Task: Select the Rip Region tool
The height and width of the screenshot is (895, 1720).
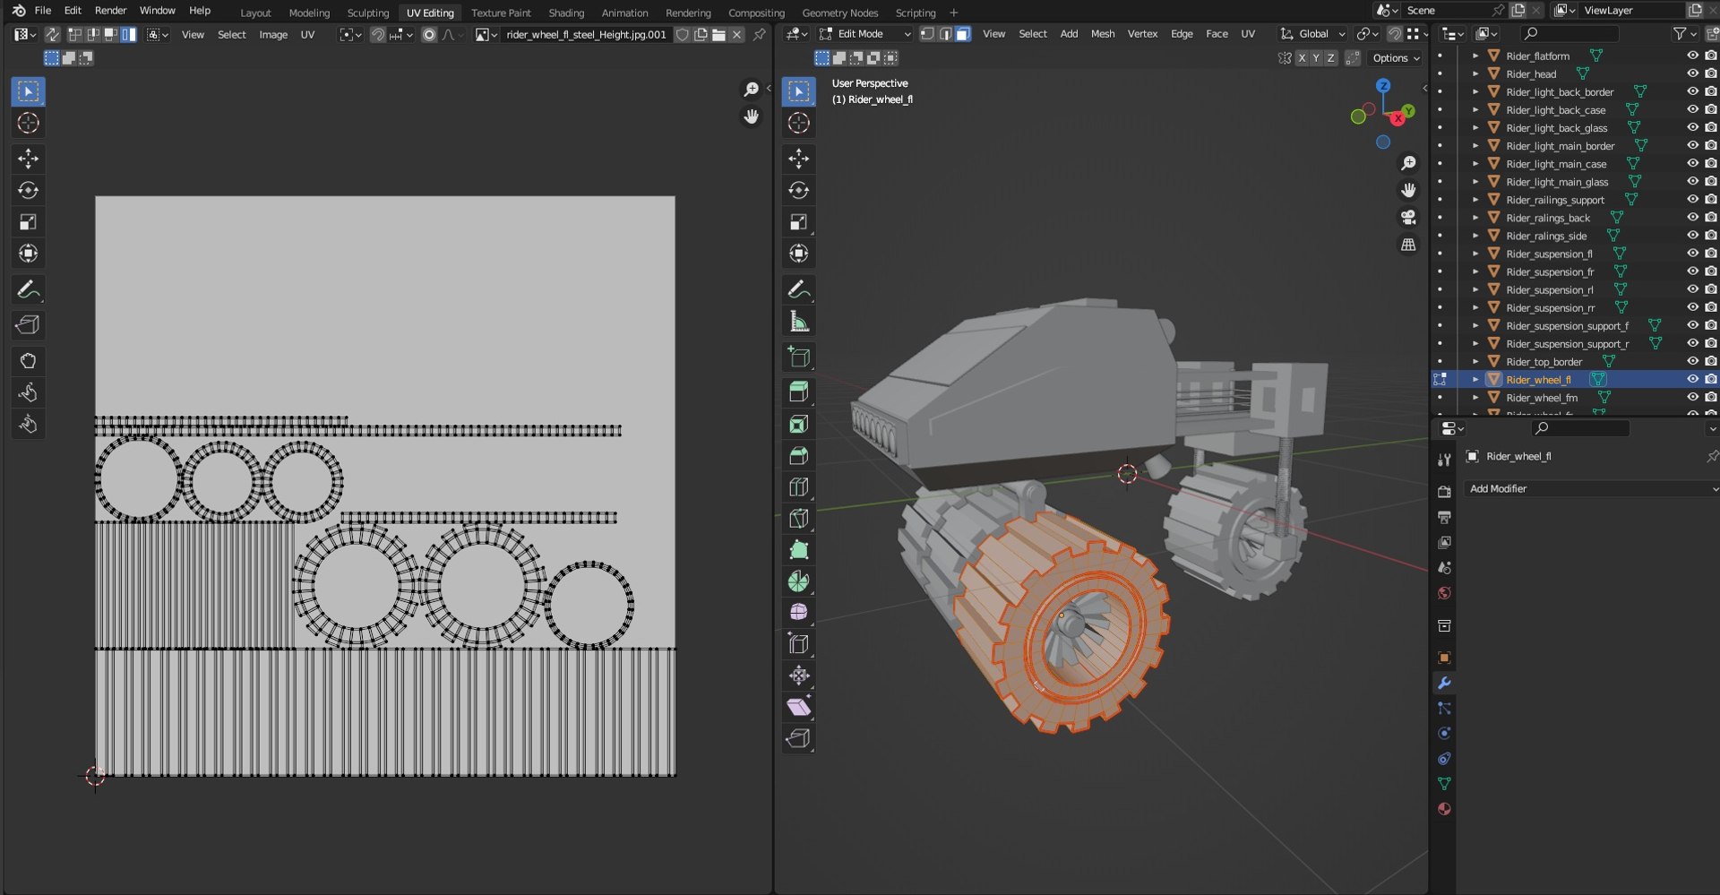Action: pos(798,738)
